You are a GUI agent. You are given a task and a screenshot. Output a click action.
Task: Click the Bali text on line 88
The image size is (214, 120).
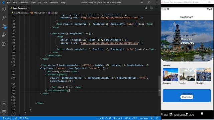click(141, 24)
